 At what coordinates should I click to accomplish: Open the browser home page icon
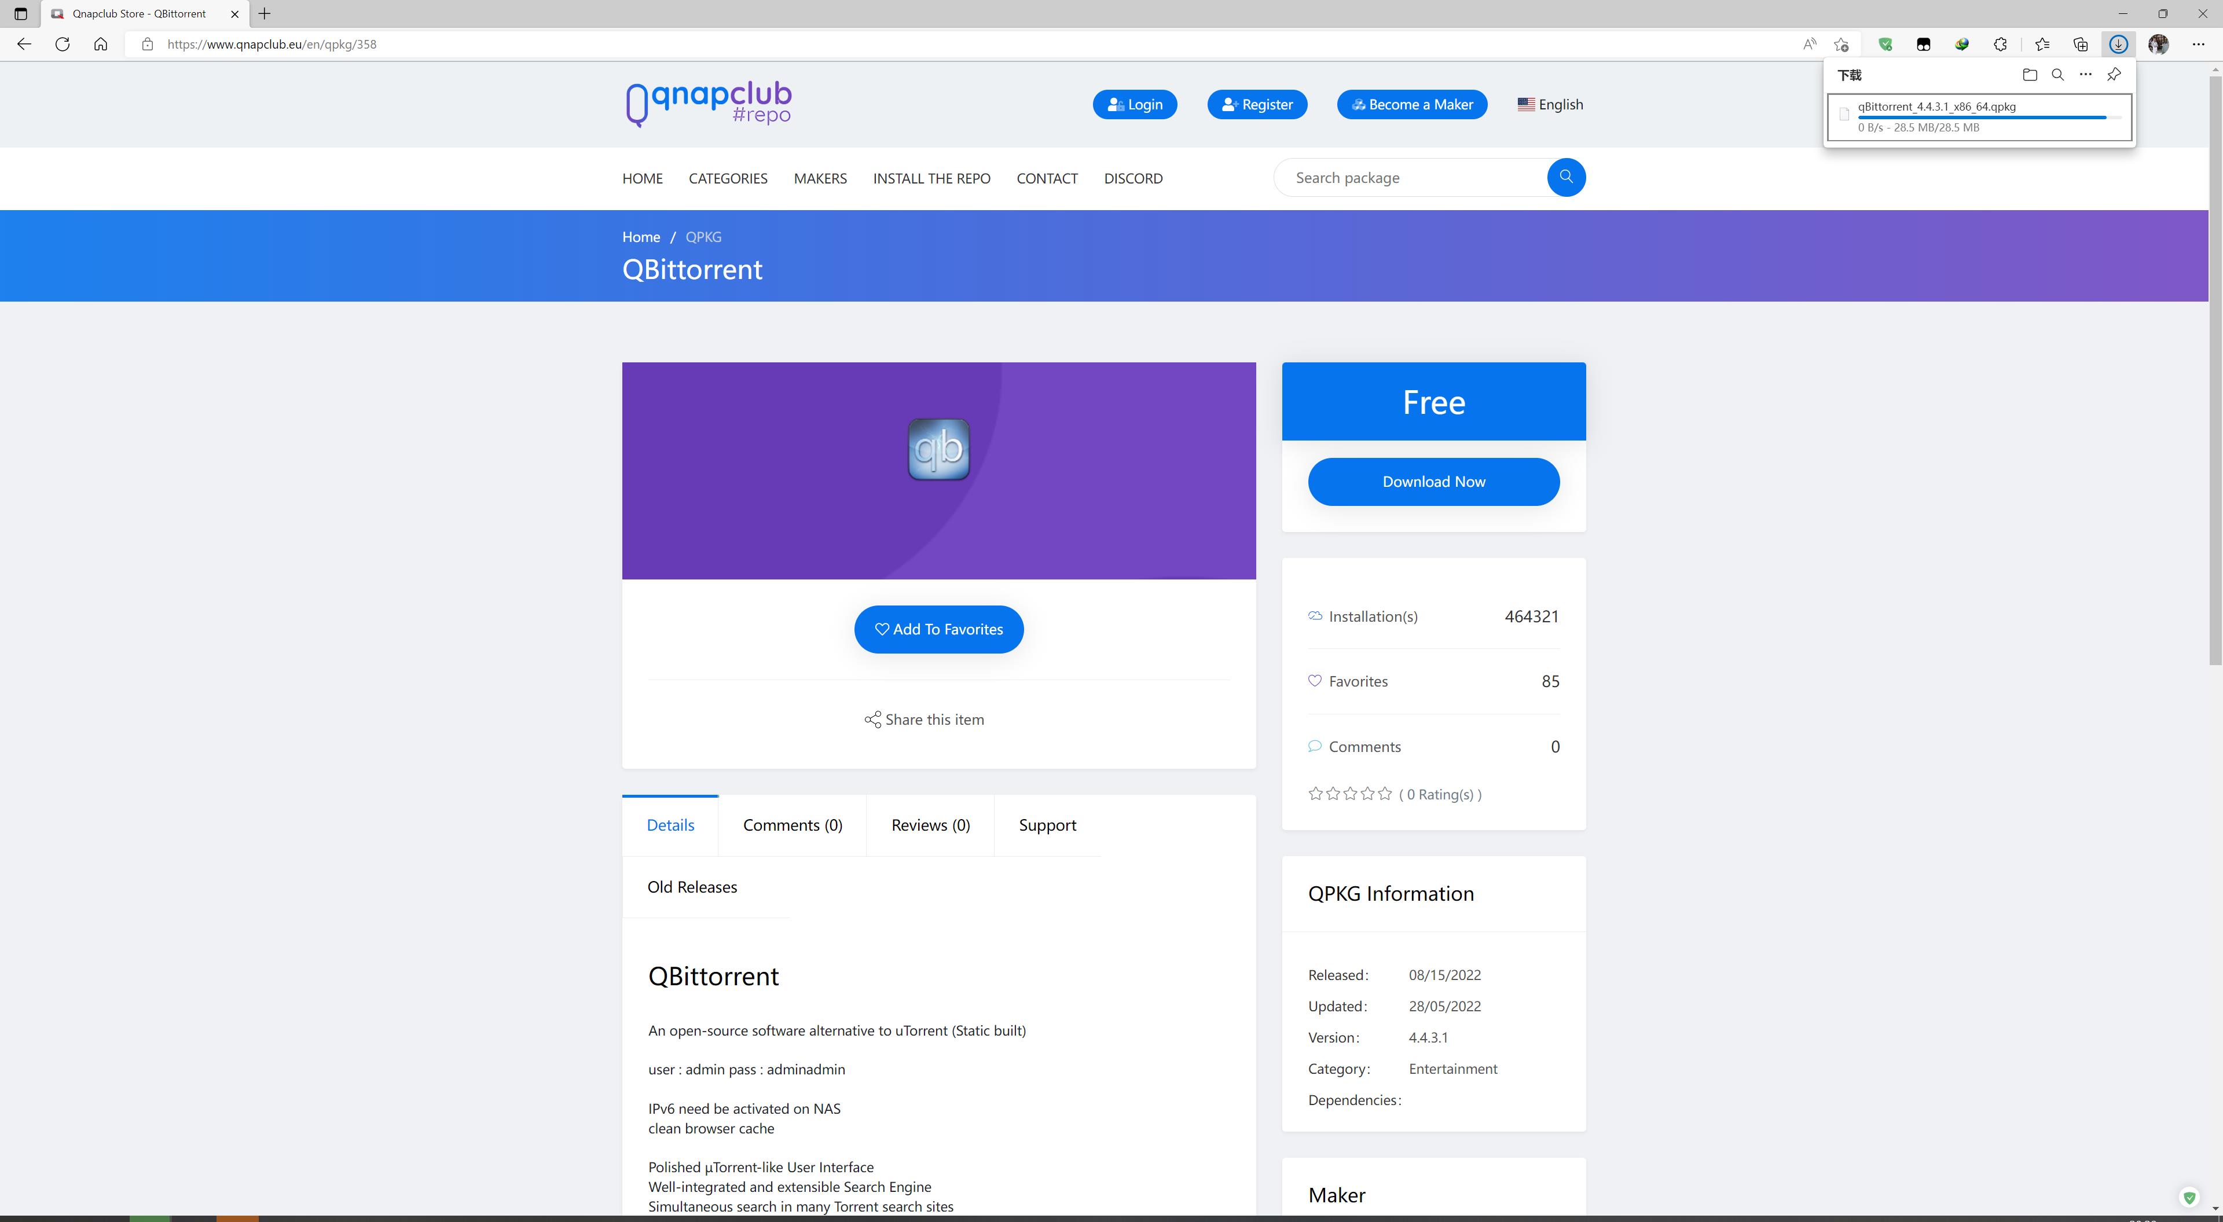coord(101,44)
